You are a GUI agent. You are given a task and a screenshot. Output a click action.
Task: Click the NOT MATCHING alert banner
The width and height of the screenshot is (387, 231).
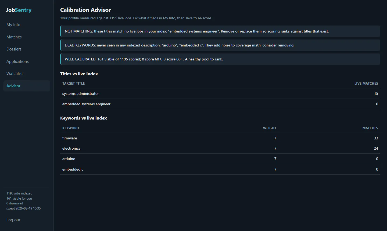220,31
